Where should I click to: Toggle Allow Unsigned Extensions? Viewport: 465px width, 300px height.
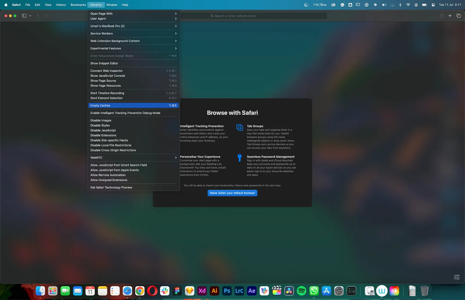pos(134,180)
